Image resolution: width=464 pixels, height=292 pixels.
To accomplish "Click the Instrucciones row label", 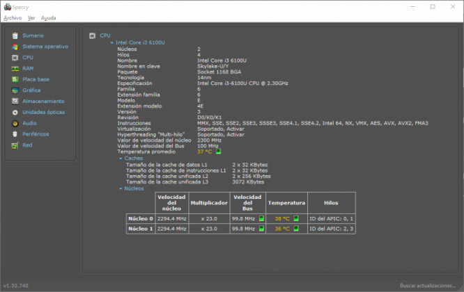I will click(134, 123).
